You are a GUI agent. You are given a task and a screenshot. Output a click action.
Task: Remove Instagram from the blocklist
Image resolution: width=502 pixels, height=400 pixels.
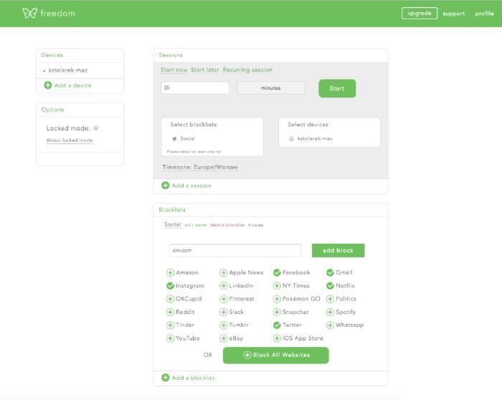[x=170, y=286]
